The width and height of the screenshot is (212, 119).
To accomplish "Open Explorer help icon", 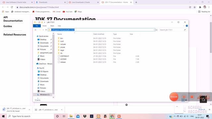I will (187, 26).
